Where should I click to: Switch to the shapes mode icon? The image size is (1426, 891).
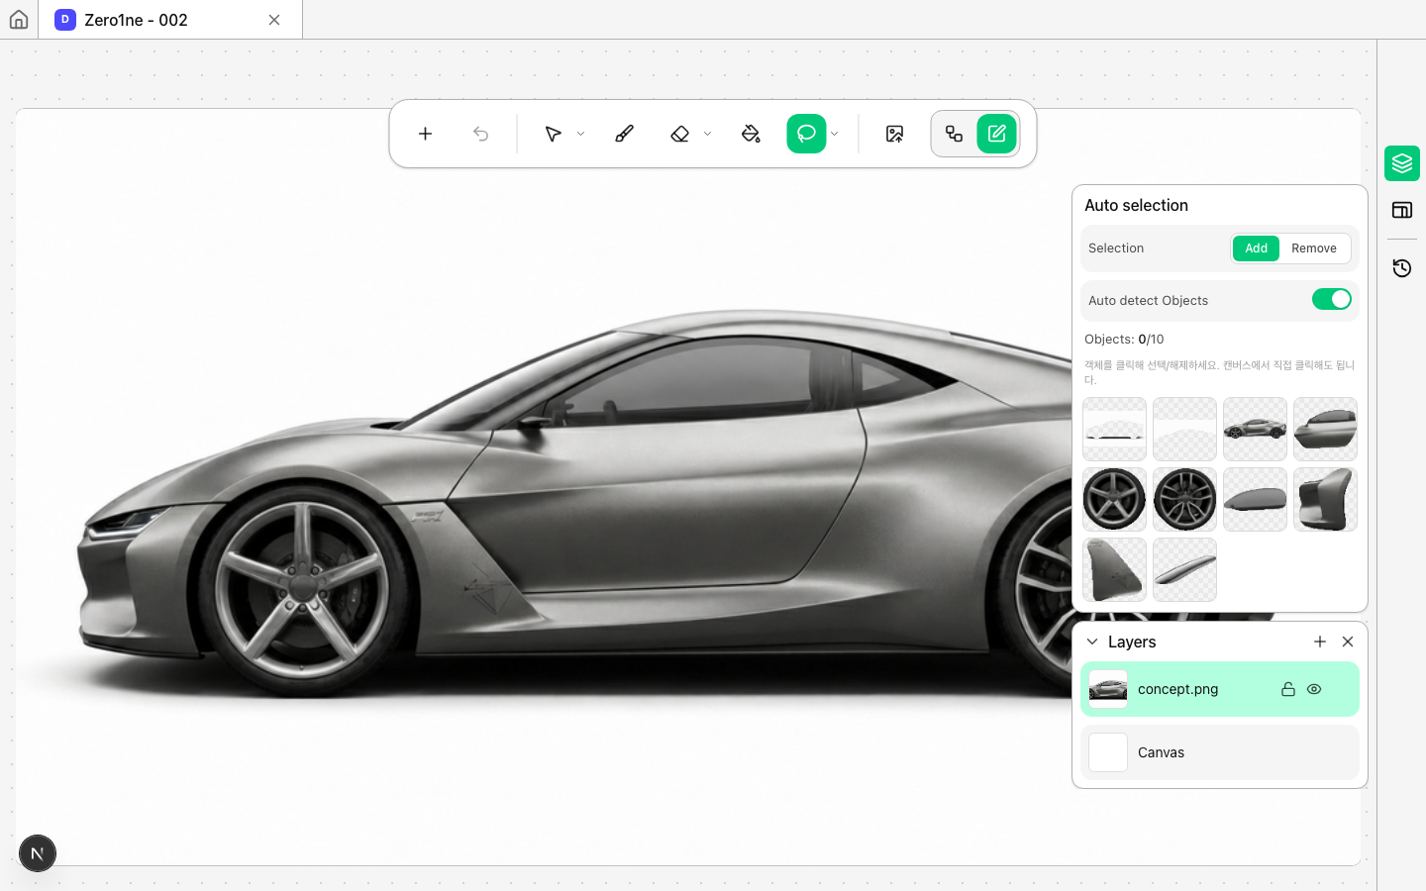pyautogui.click(x=954, y=134)
